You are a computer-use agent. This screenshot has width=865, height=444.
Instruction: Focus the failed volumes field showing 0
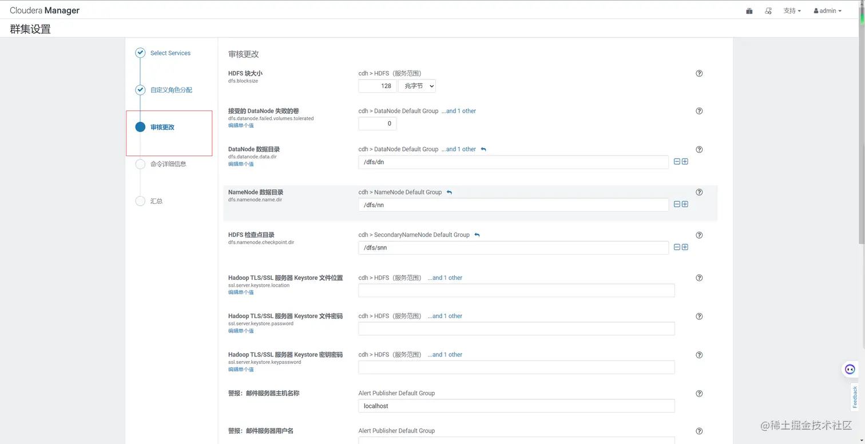tap(378, 124)
